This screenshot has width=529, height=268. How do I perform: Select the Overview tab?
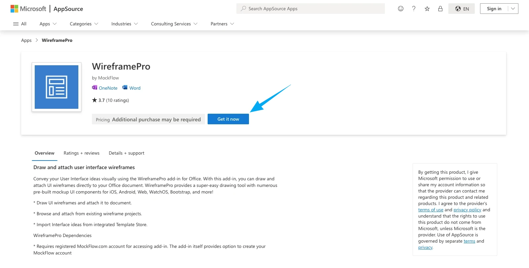pyautogui.click(x=44, y=153)
